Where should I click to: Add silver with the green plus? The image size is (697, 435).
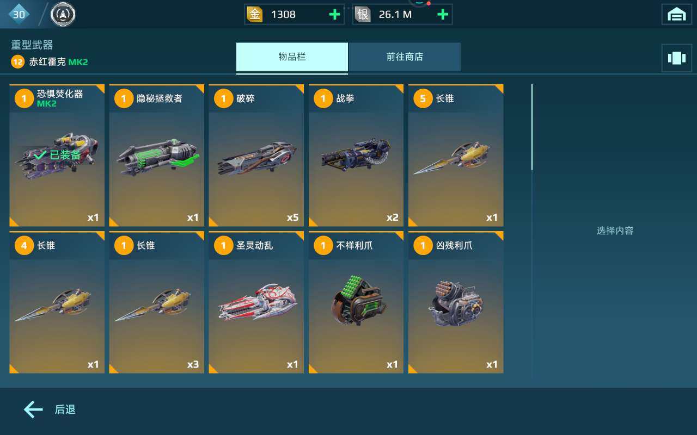pos(443,15)
